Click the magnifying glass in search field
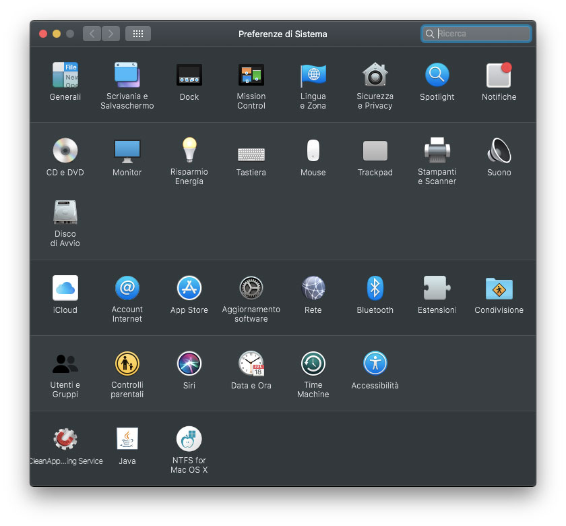This screenshot has height=526, width=566. tap(430, 34)
